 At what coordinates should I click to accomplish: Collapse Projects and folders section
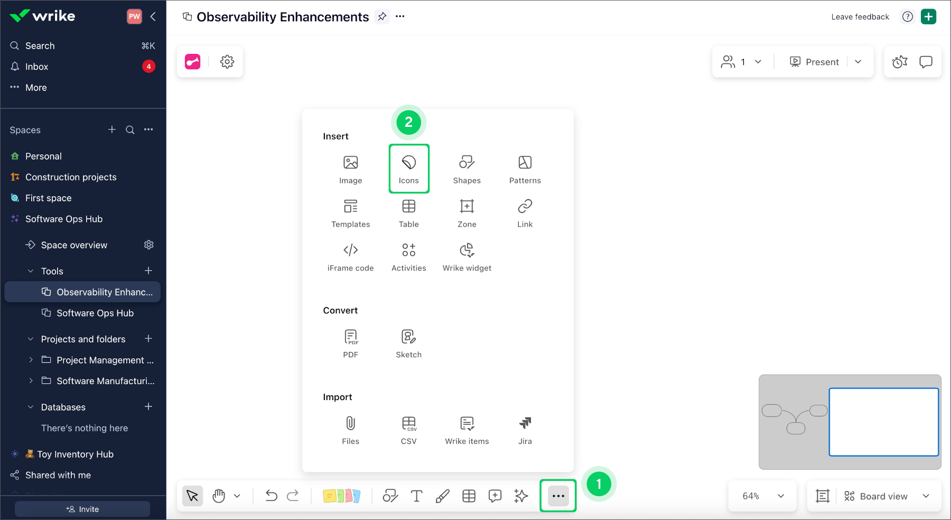tap(31, 339)
